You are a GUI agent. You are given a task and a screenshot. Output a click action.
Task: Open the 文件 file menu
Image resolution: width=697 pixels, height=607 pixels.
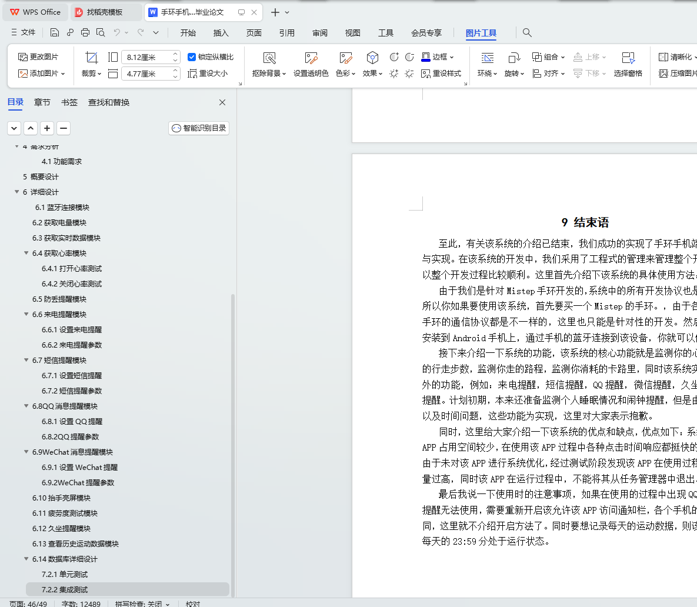(23, 32)
